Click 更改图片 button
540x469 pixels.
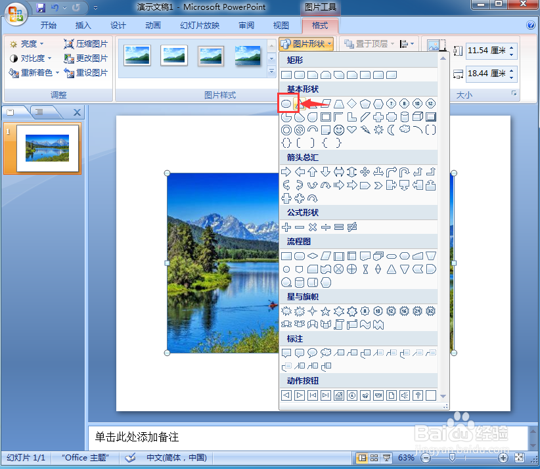point(86,58)
